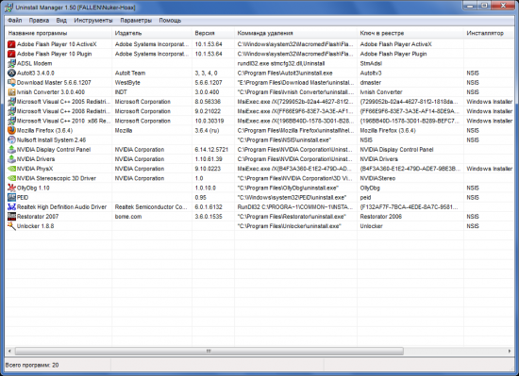Sort by Версия column header

coord(213,33)
